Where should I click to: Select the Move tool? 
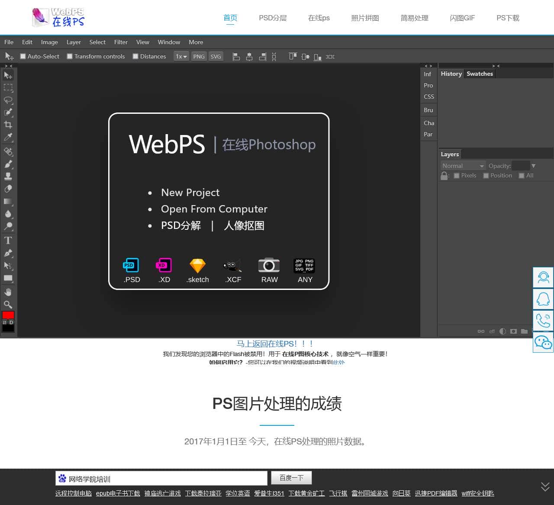[x=8, y=74]
